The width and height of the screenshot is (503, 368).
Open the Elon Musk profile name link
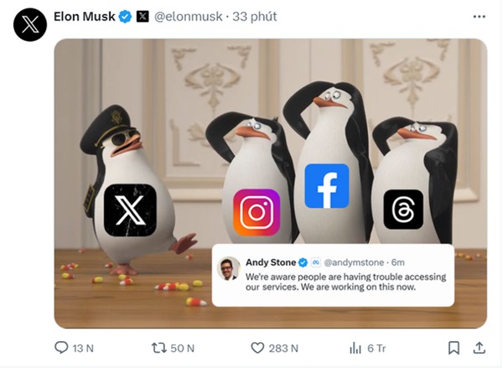pos(85,16)
